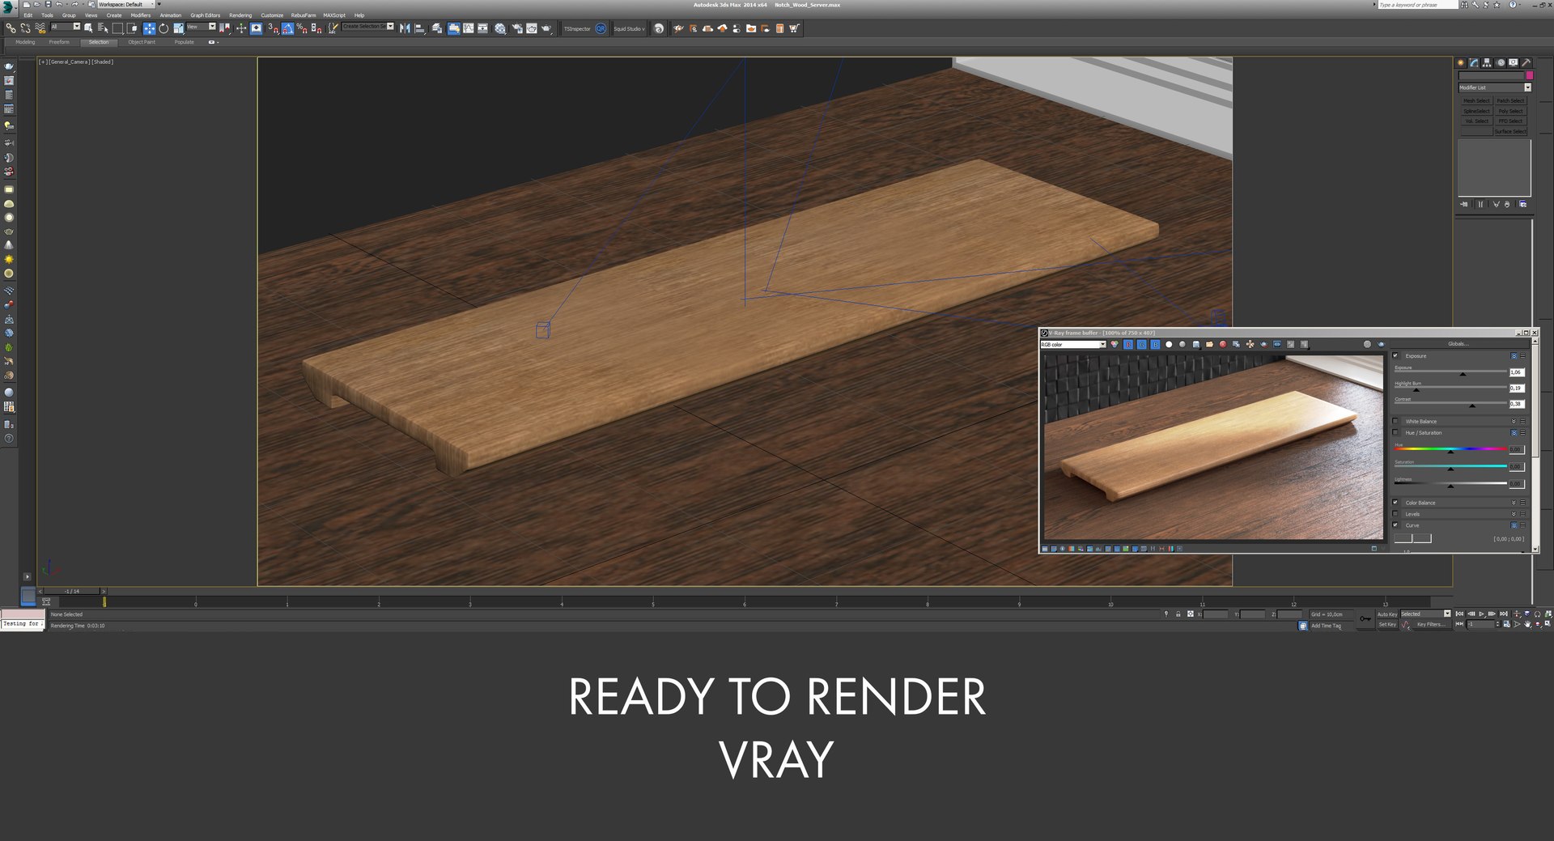Enable the White Balance checkbox

point(1395,421)
